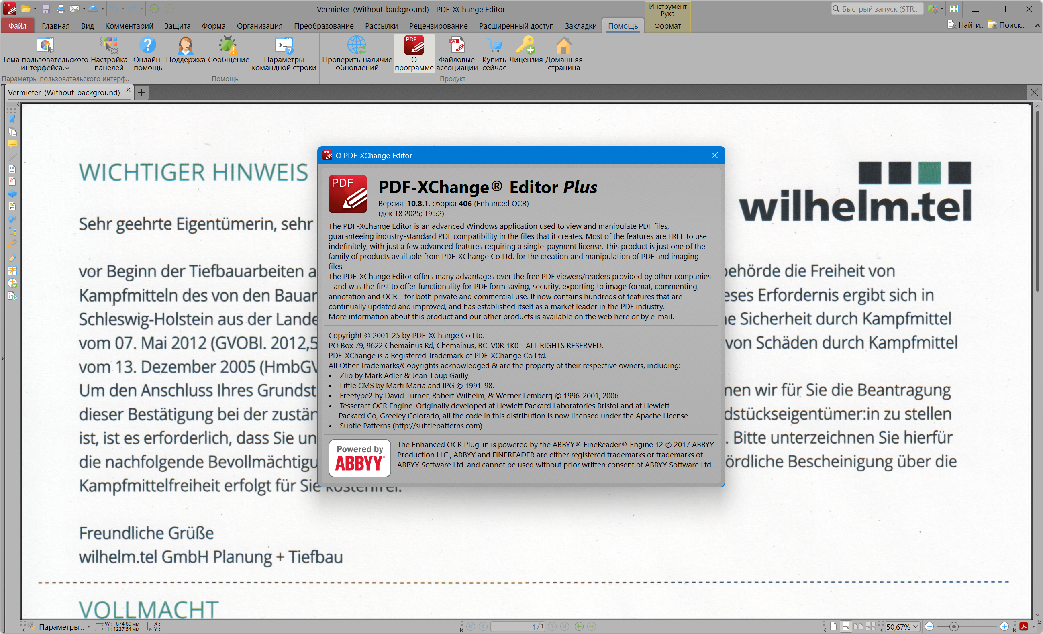Click the Buy Now cart icon
The width and height of the screenshot is (1043, 634).
click(x=494, y=46)
